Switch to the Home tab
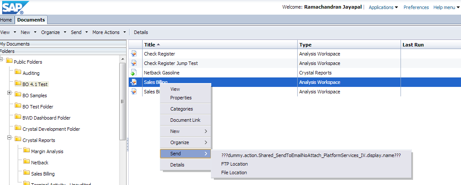The image size is (461, 185). [6, 20]
